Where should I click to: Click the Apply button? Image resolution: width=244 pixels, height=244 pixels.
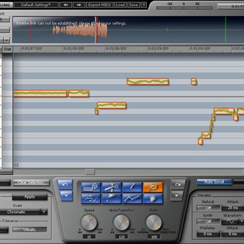(30, 197)
